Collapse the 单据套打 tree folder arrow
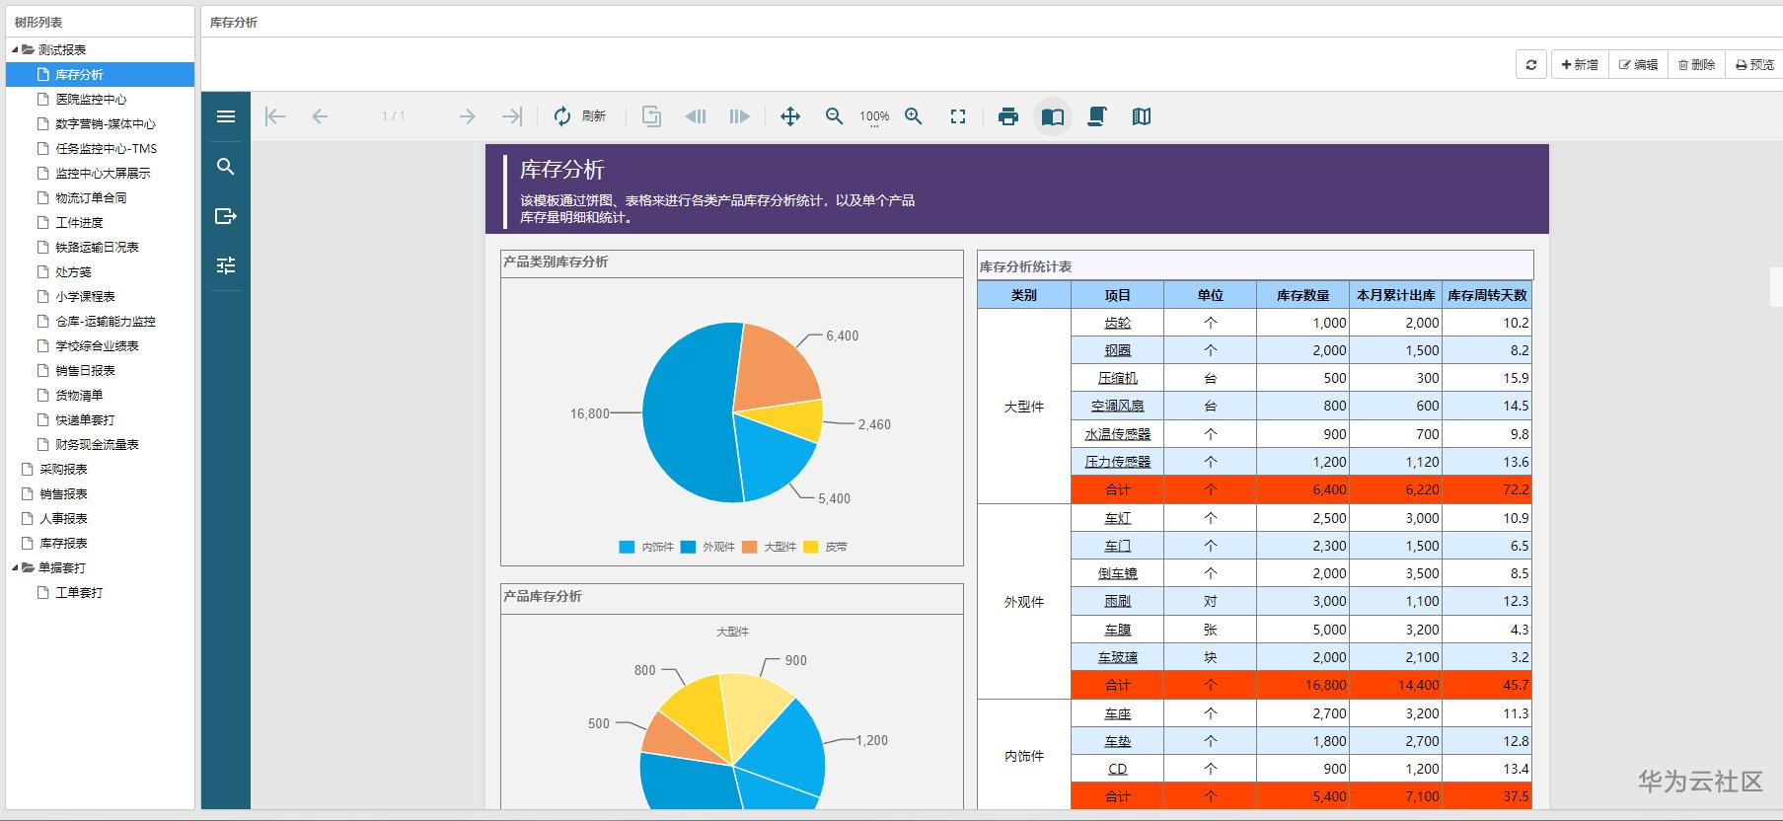This screenshot has width=1783, height=821. pos(15,567)
